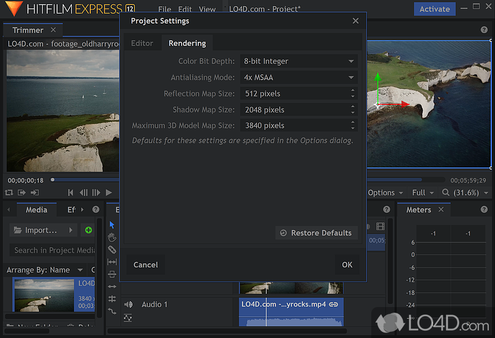Click the Activate button
This screenshot has height=338, width=495.
pyautogui.click(x=434, y=9)
